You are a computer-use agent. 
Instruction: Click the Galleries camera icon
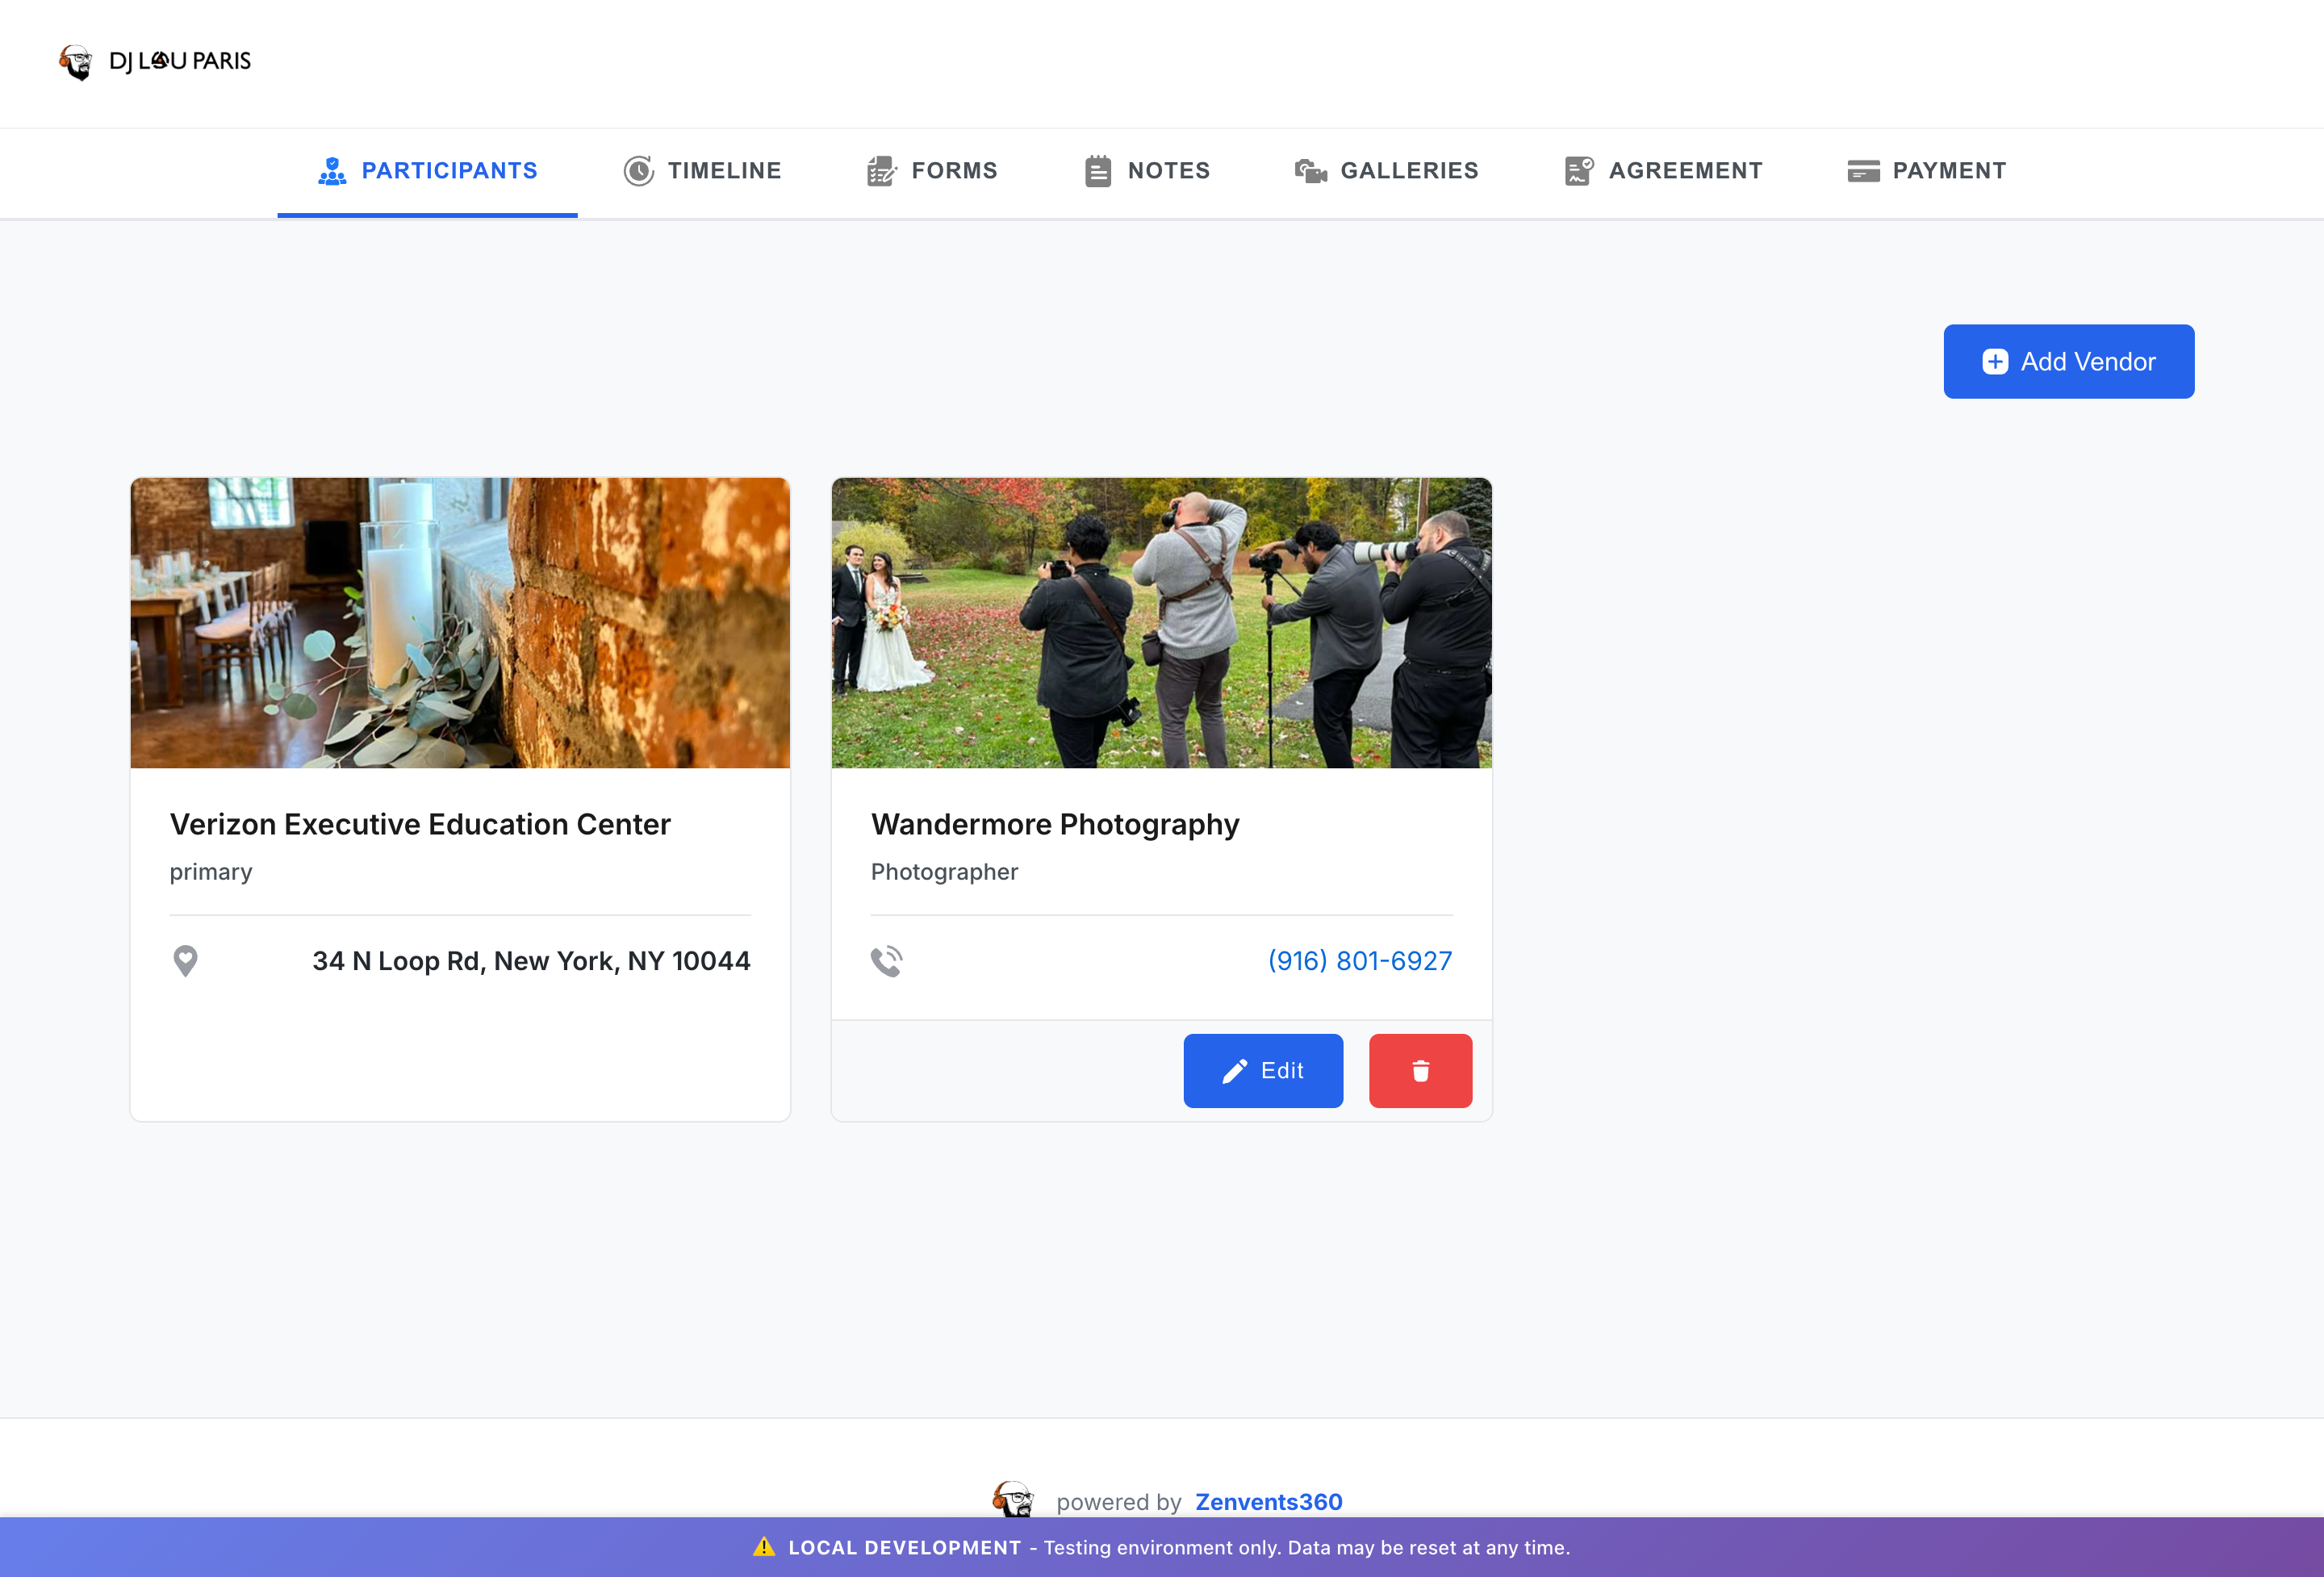coord(1310,171)
